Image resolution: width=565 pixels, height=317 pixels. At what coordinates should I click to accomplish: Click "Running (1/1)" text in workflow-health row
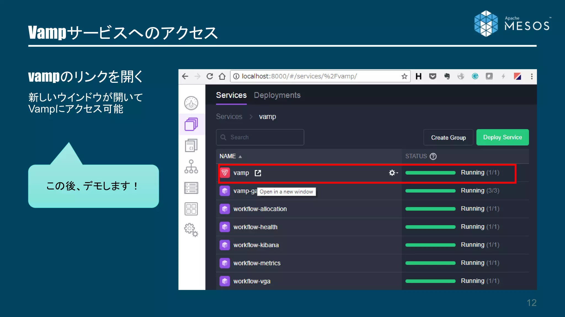tap(480, 227)
